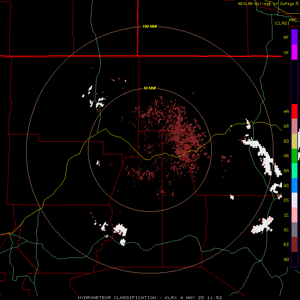Click the RA legend label
Image resolution: width=300 pixels, height=300 pixels.
[286, 171]
